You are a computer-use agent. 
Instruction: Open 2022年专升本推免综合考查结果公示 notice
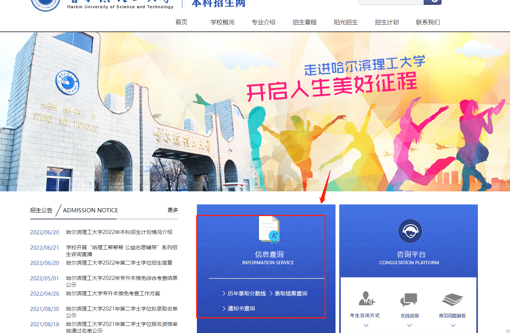[x=122, y=281]
